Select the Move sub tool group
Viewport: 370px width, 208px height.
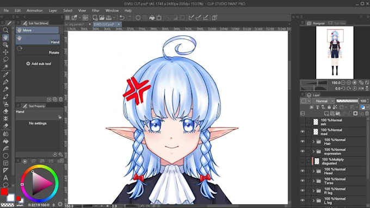pos(38,30)
